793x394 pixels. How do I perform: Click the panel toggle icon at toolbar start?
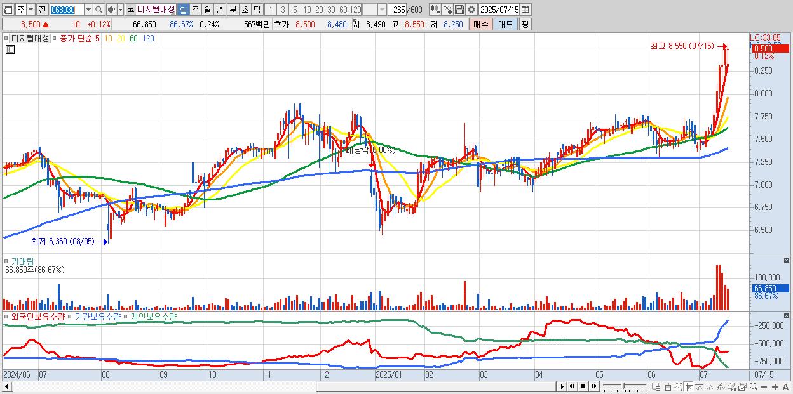point(7,10)
